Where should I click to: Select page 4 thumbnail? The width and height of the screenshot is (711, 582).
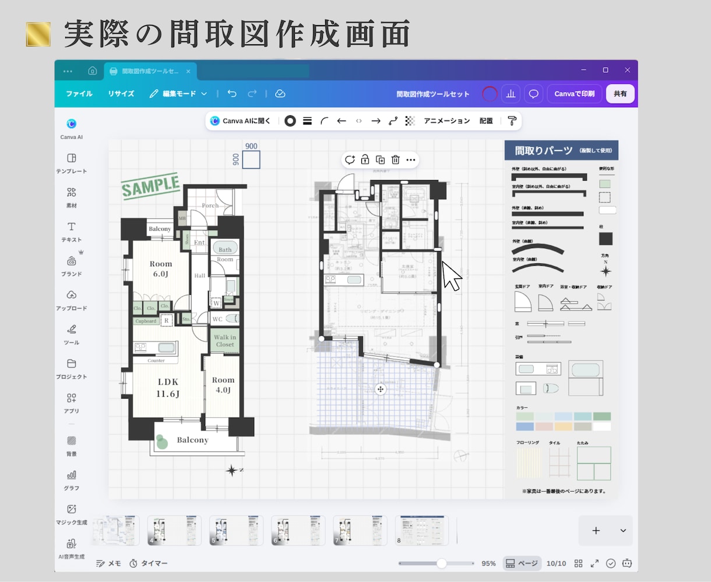[x=174, y=531]
